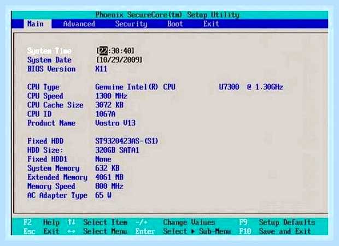This screenshot has width=339, height=246.
Task: Click the Esc Exit key hint
Action: [x=42, y=232]
